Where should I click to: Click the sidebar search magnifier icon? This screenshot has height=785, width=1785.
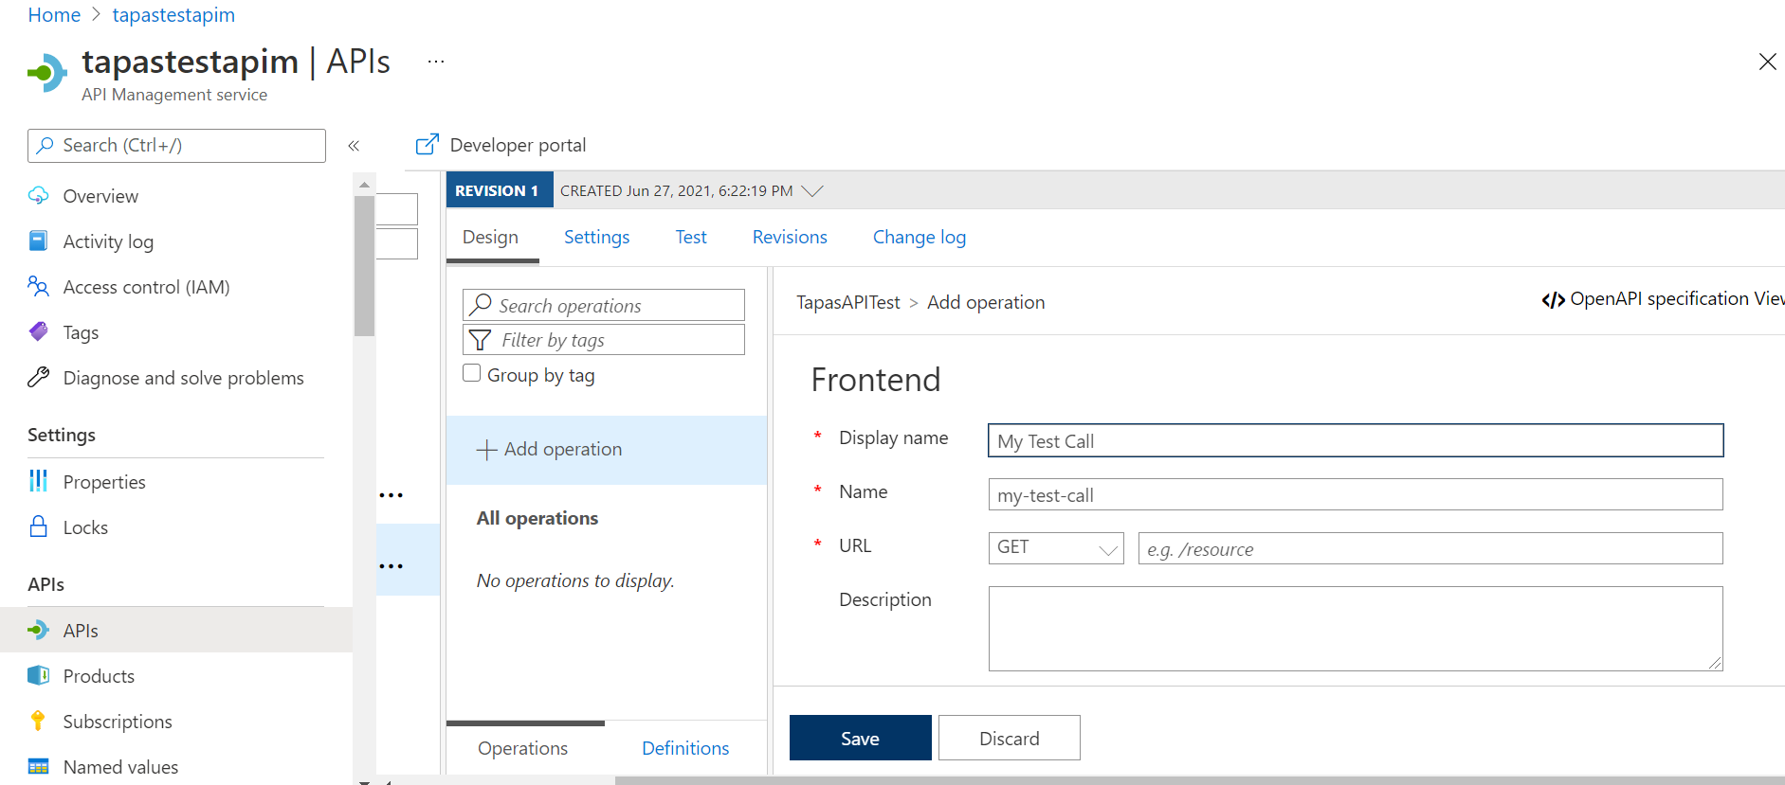46,145
